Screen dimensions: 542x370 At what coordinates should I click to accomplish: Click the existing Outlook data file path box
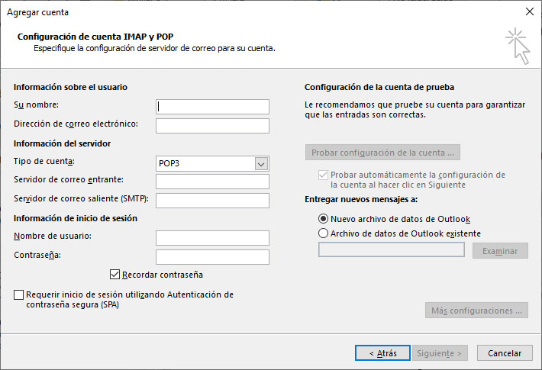tap(391, 250)
